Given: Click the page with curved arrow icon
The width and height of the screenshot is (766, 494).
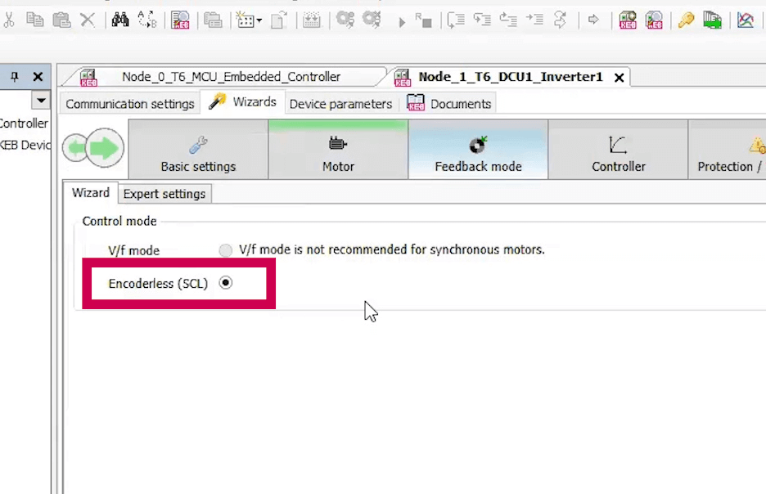Looking at the screenshot, I should pyautogui.click(x=279, y=20).
